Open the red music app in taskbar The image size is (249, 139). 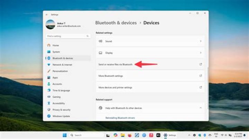(x=151, y=135)
